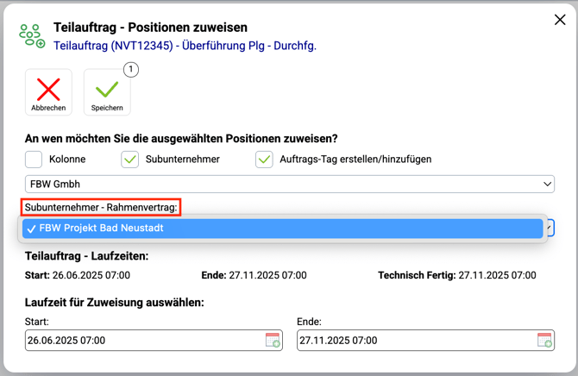Image resolution: width=578 pixels, height=376 pixels.
Task: Click the red X Abbrechen icon
Action: coord(48,89)
